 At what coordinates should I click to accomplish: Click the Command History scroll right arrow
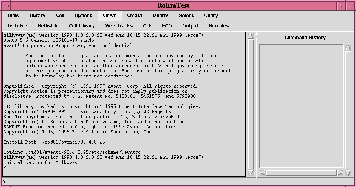coord(340,173)
